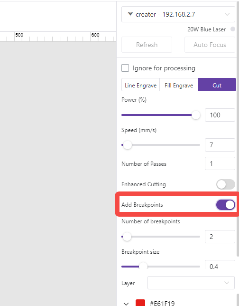This screenshot has height=306, width=239.
Task: Click the Auto Focus button
Action: (210, 45)
